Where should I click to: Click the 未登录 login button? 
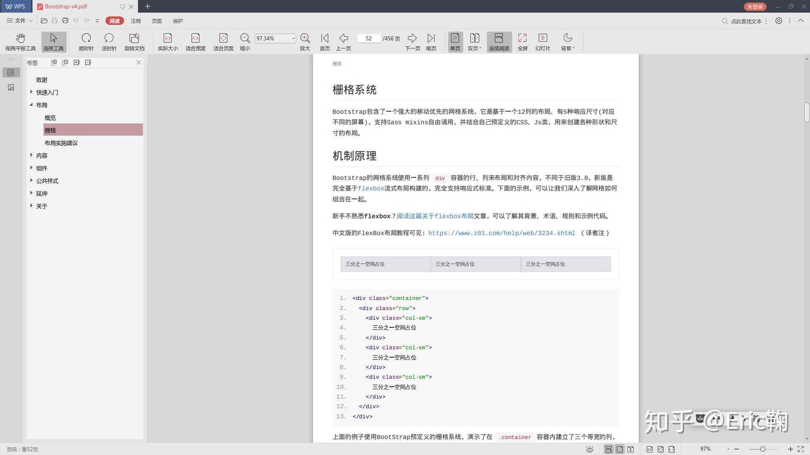(x=755, y=6)
